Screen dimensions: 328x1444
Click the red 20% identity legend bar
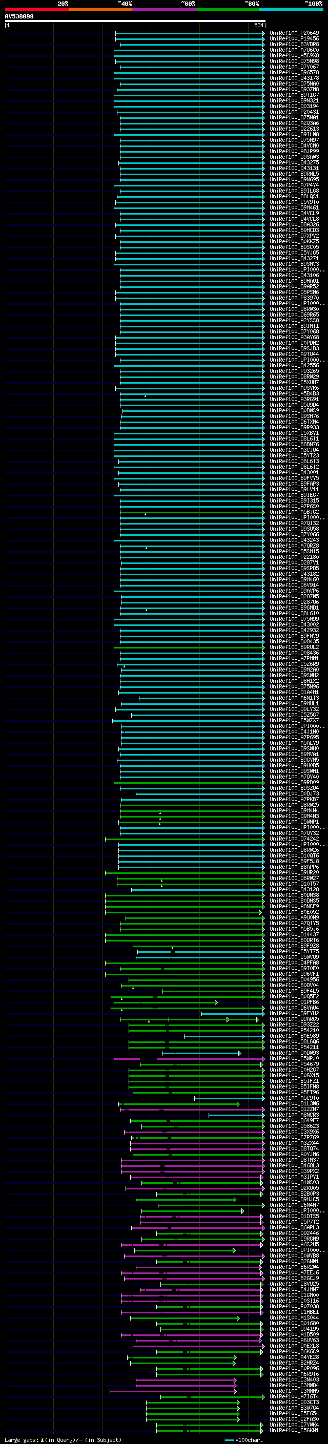pos(36,9)
